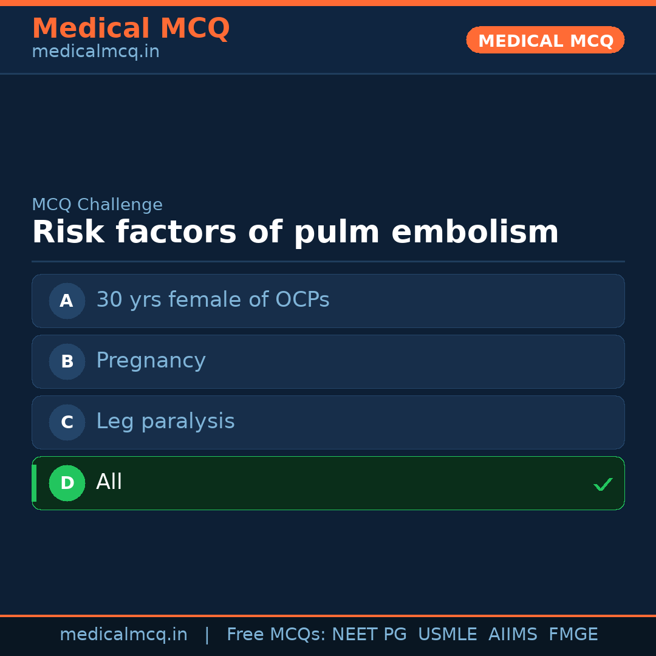Open the medicalmcq.in link in the footer

pos(123,635)
